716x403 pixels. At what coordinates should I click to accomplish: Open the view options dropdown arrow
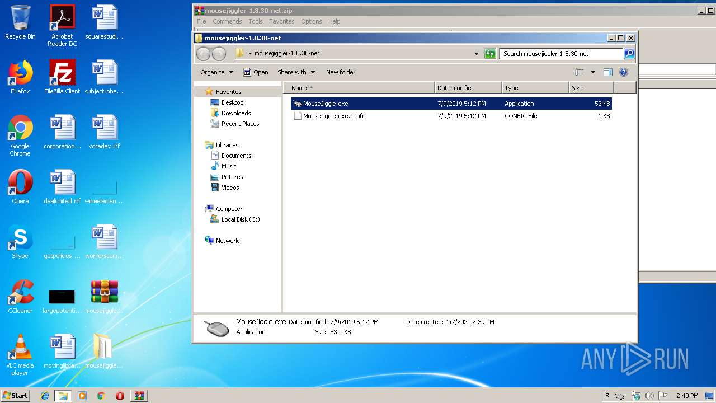593,72
